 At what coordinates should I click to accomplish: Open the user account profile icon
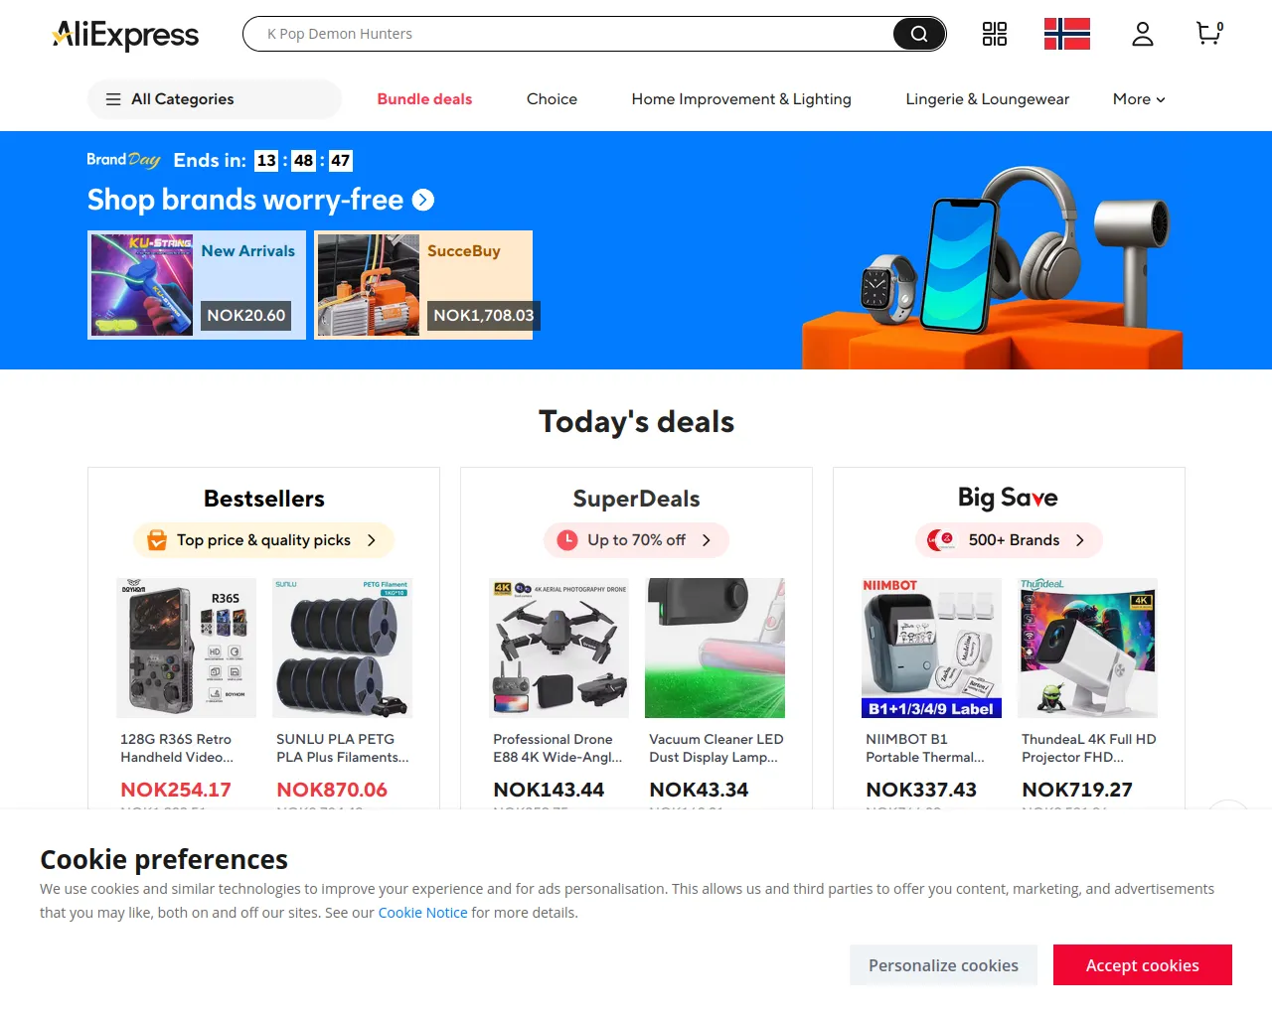tap(1143, 34)
